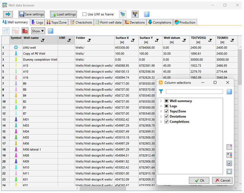
Task: Click the Save settings button
Action: [x=32, y=14]
